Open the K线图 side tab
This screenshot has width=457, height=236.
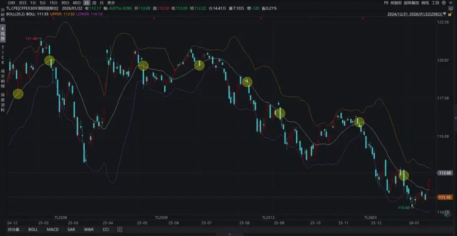tap(3, 33)
